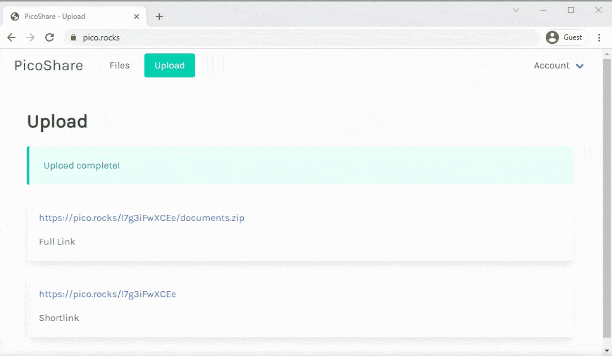Click the address bar showing pico.rocks
612x356 pixels.
[301, 38]
